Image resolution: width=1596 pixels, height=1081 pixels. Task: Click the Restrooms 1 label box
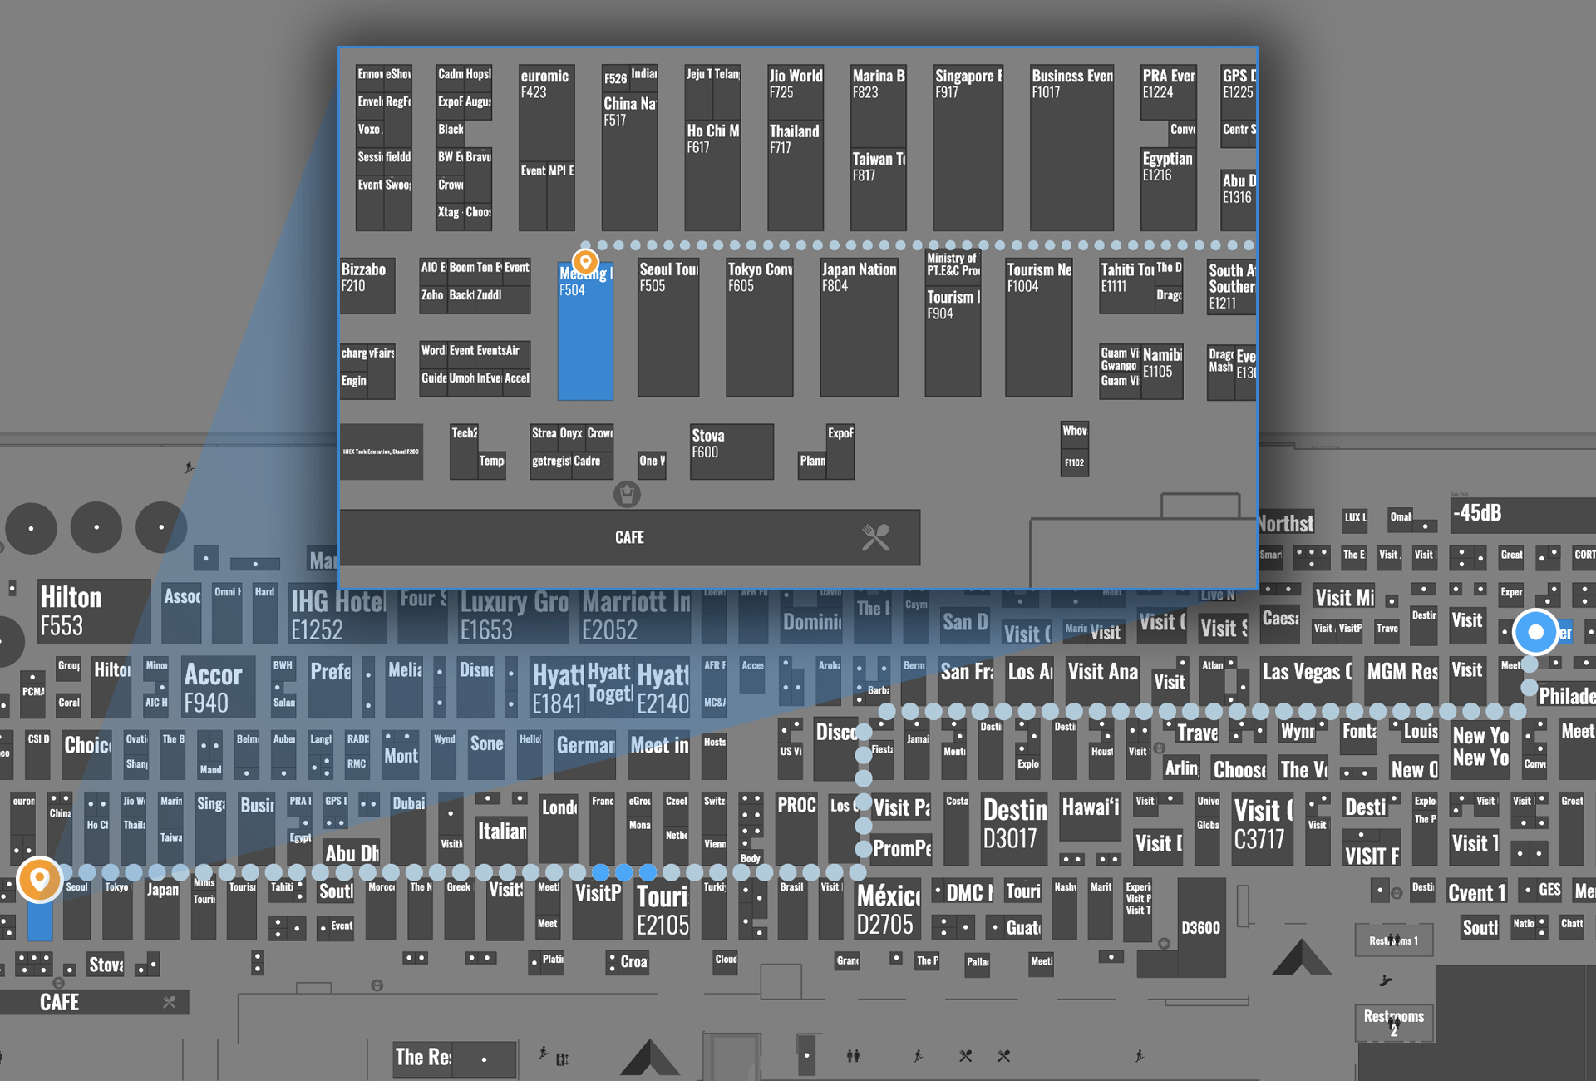(x=1394, y=940)
